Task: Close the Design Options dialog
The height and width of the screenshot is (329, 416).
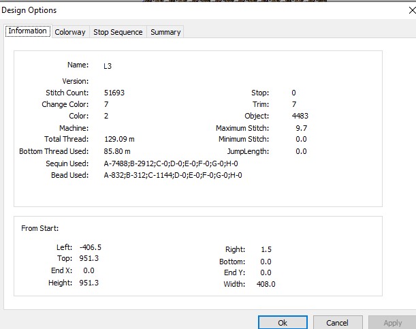Action: (412, 10)
